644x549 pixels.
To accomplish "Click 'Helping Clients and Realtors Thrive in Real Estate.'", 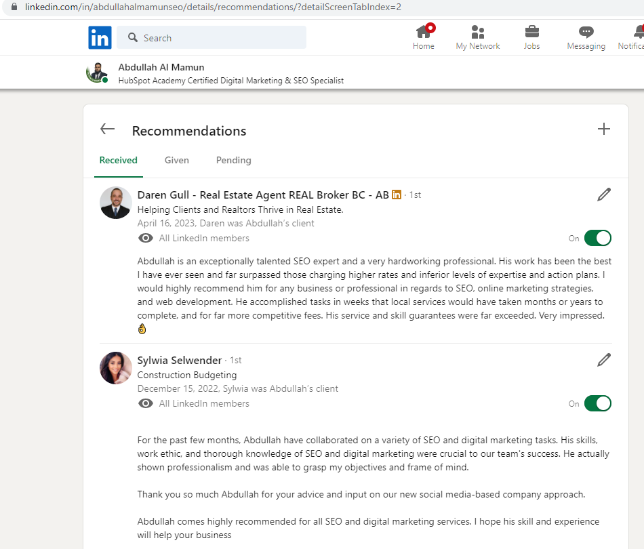I will 240,210.
